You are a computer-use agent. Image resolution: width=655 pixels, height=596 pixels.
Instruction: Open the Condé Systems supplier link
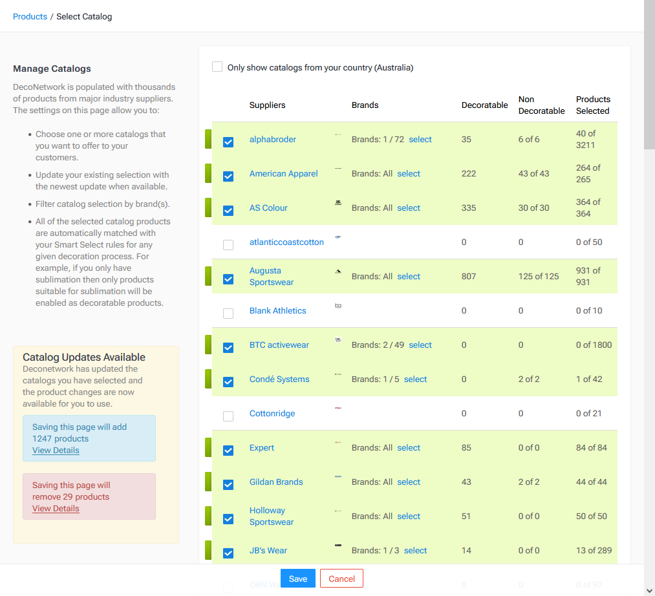279,379
